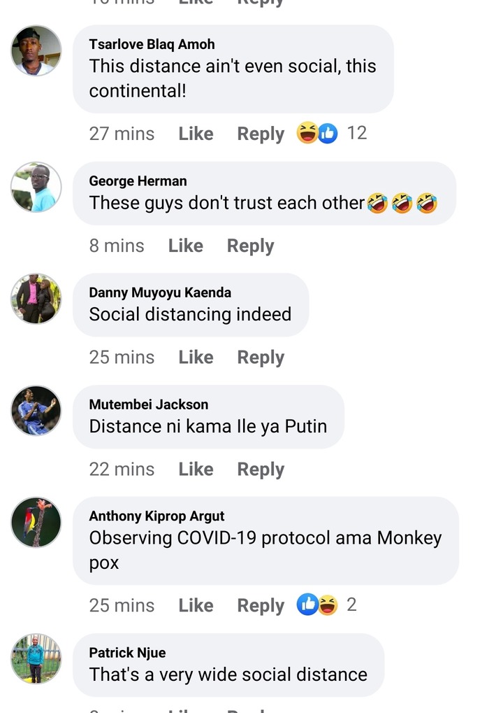The height and width of the screenshot is (713, 503).
Task: Like Danny Muyoyu Kaenda's comment
Action: coord(196,358)
